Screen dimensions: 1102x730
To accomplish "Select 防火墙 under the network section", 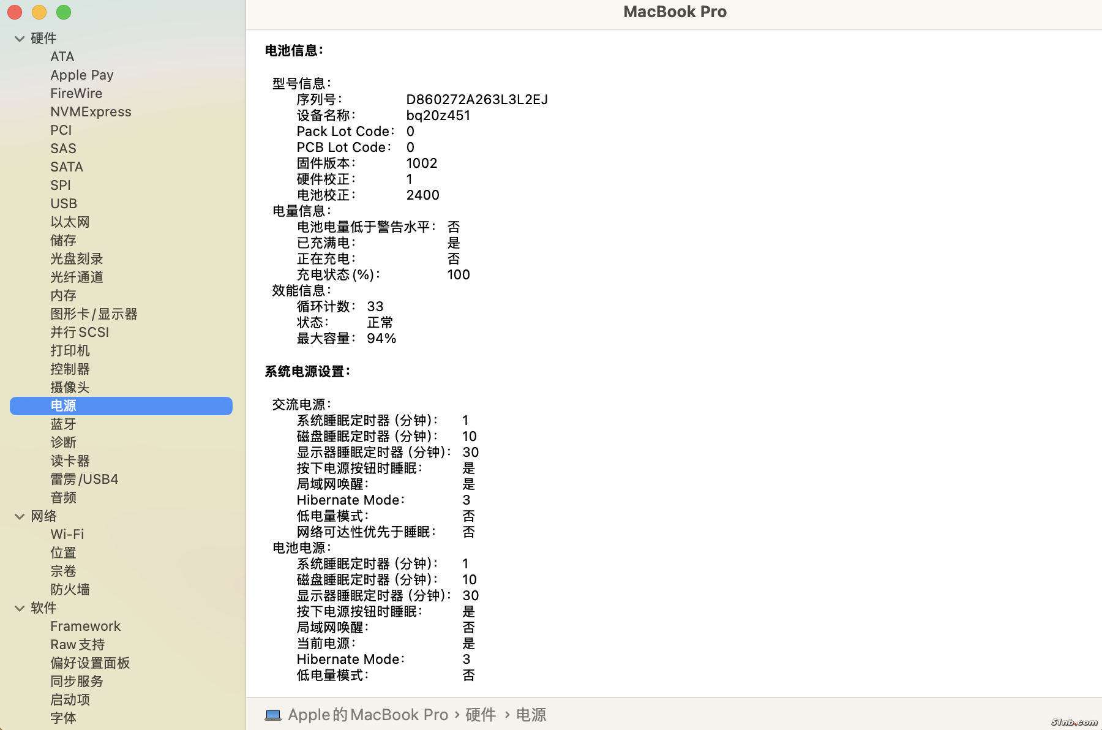I will pyautogui.click(x=70, y=589).
